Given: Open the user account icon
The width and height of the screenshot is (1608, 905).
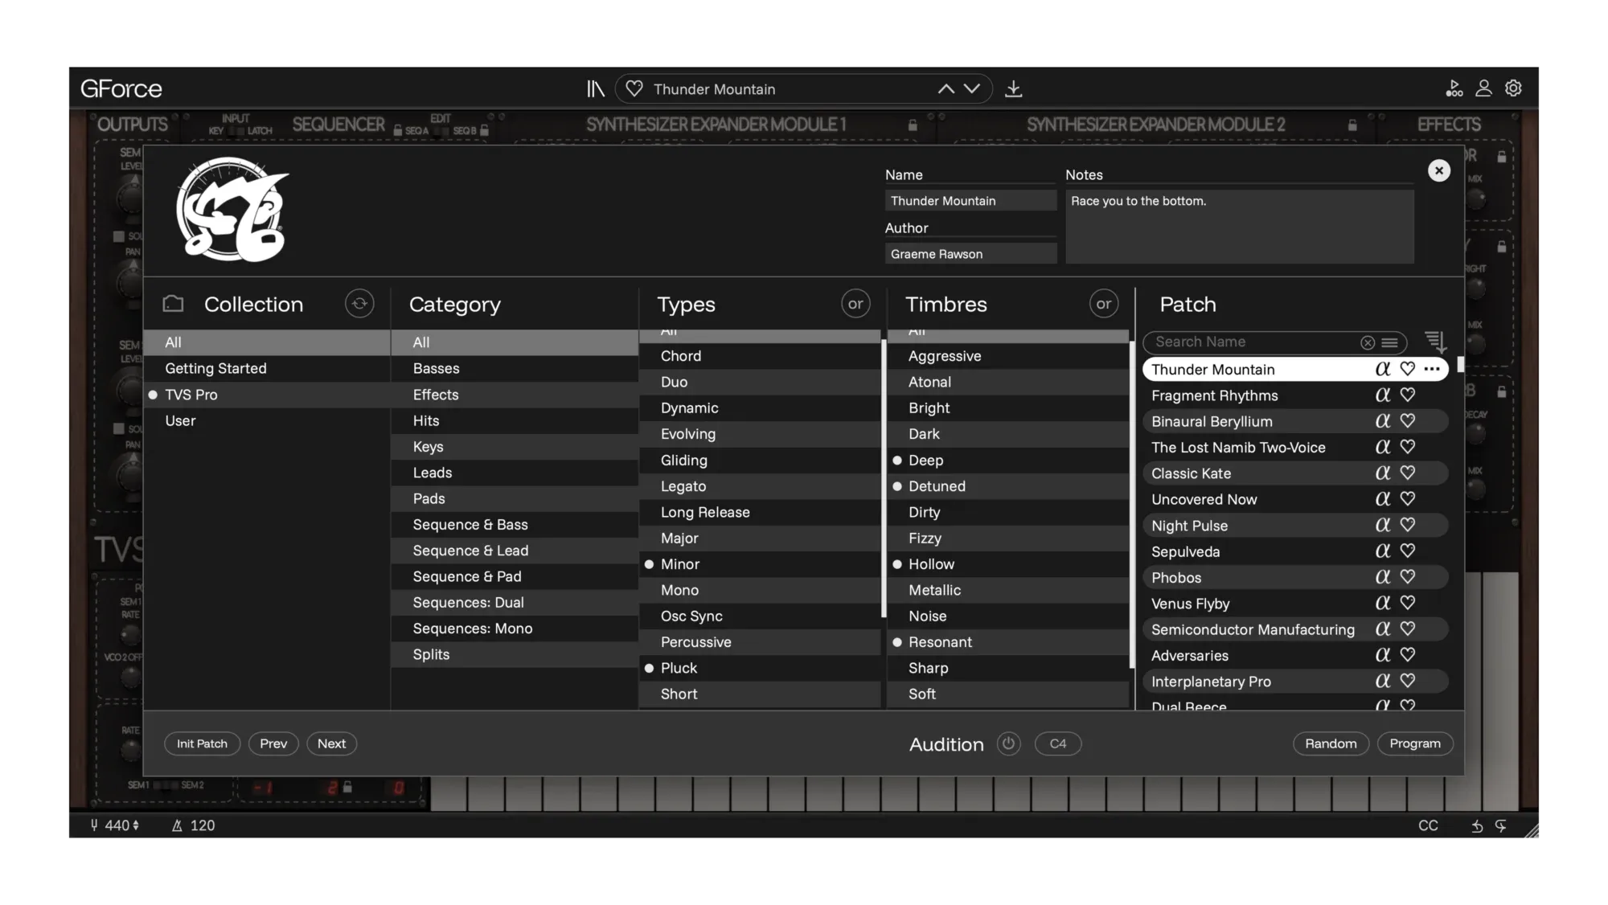Looking at the screenshot, I should (1483, 88).
